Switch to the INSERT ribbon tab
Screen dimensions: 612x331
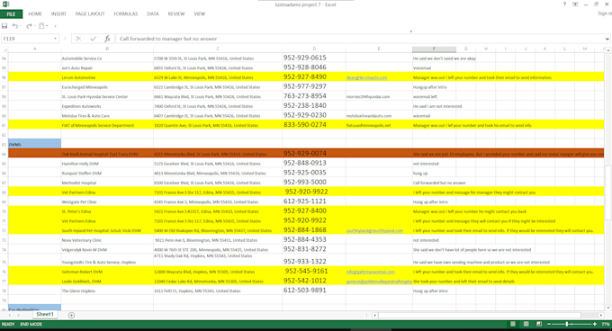tap(58, 14)
